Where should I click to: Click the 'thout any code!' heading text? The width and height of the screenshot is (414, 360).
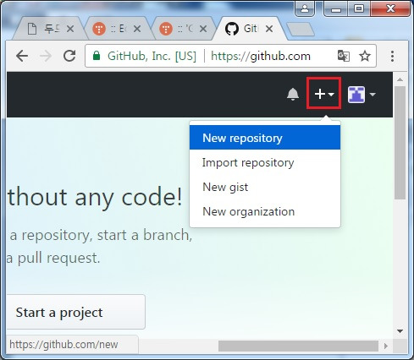click(95, 198)
